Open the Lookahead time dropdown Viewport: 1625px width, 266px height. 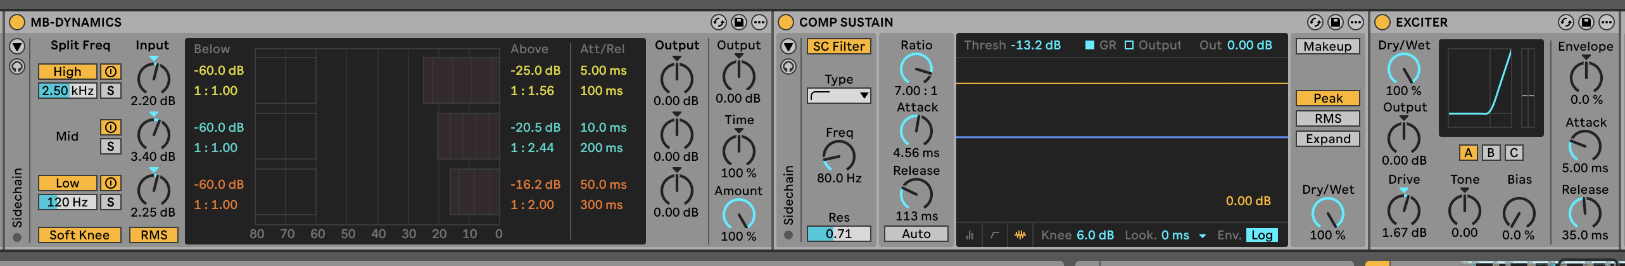1203,236
